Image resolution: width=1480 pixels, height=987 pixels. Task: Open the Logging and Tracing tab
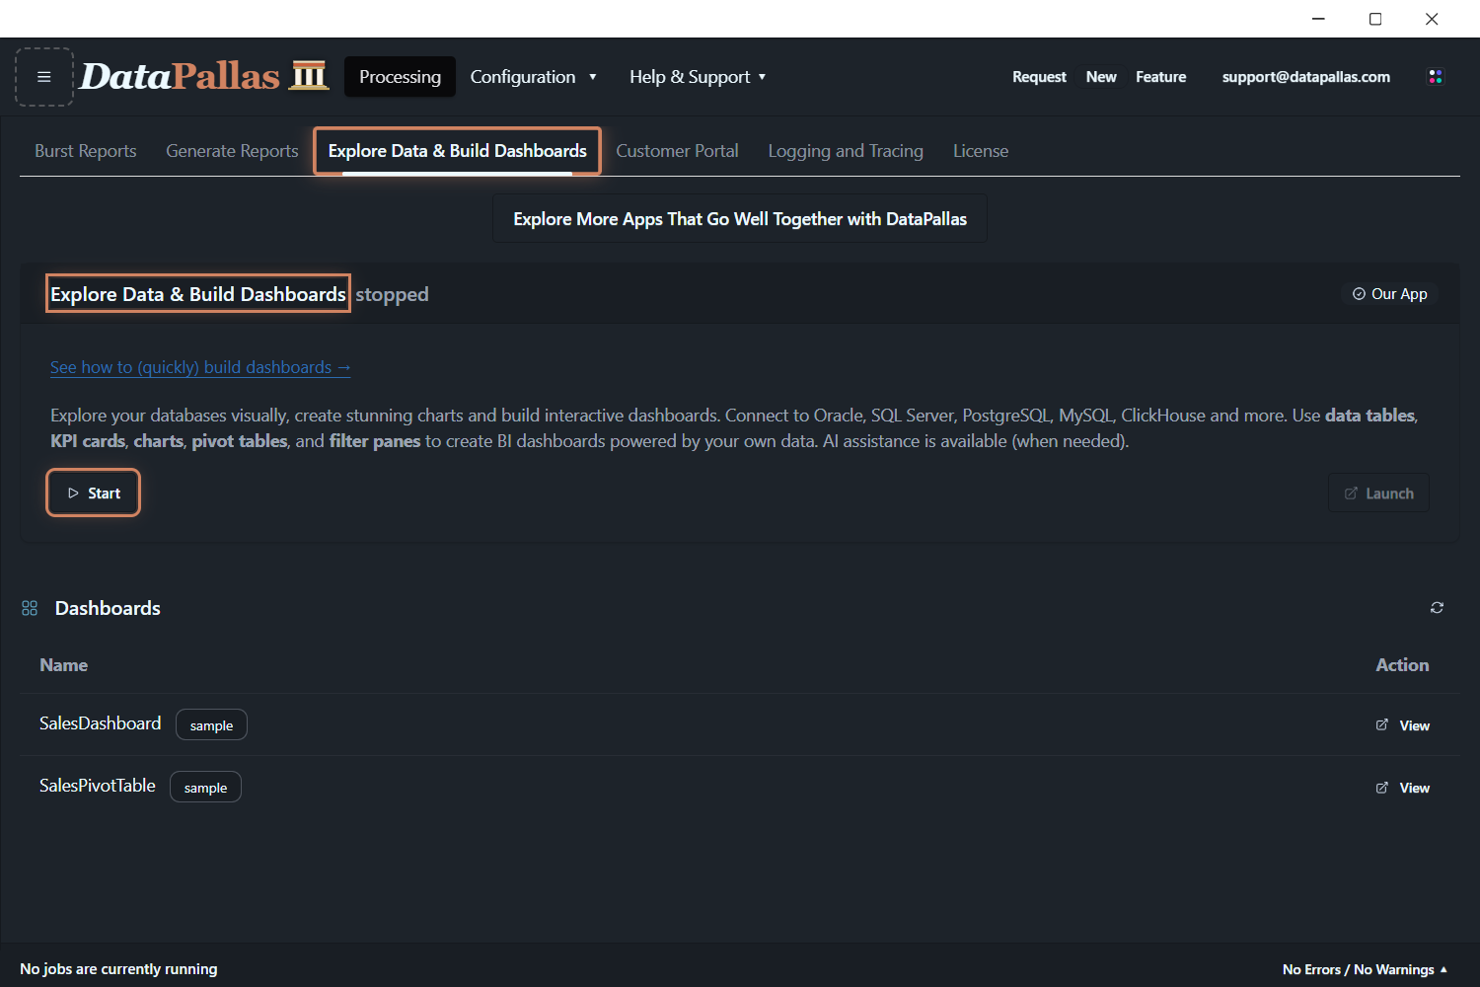click(846, 151)
